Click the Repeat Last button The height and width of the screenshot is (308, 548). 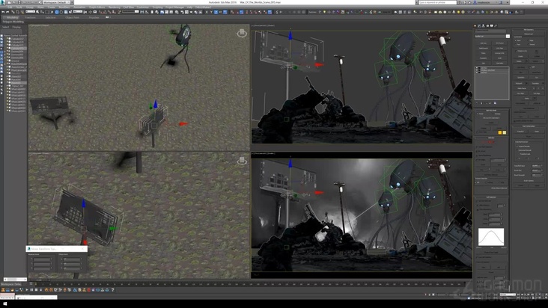(x=529, y=34)
